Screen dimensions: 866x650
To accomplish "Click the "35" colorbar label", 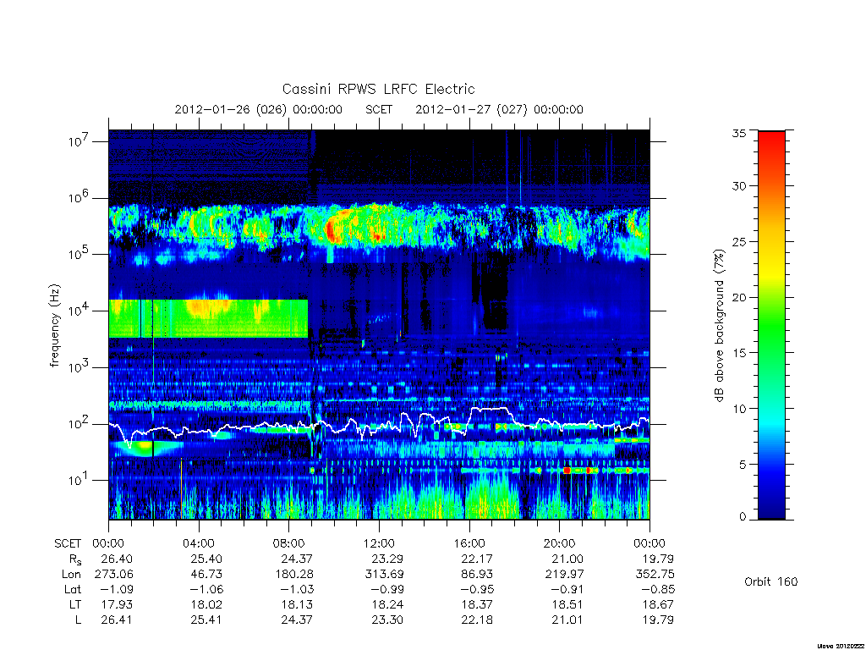I will pyautogui.click(x=738, y=133).
